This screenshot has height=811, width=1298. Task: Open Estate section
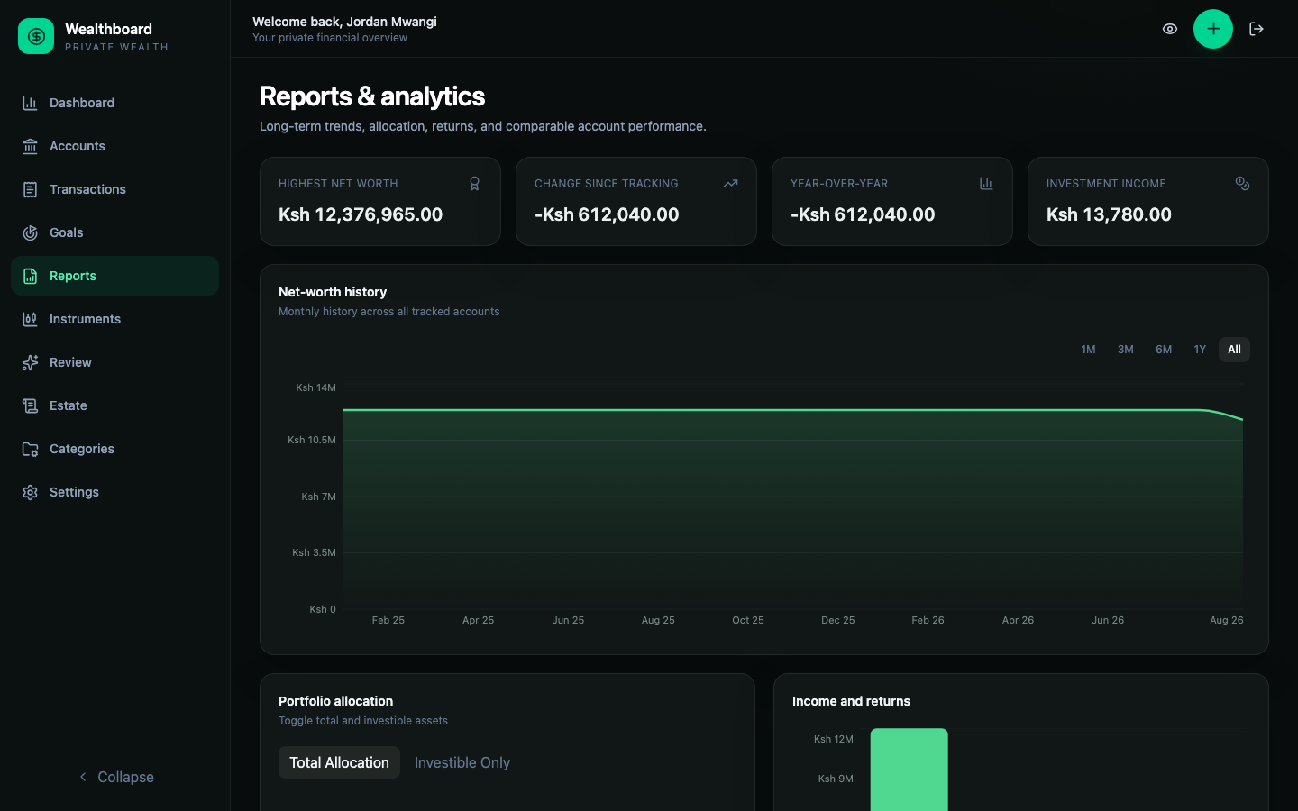click(114, 405)
